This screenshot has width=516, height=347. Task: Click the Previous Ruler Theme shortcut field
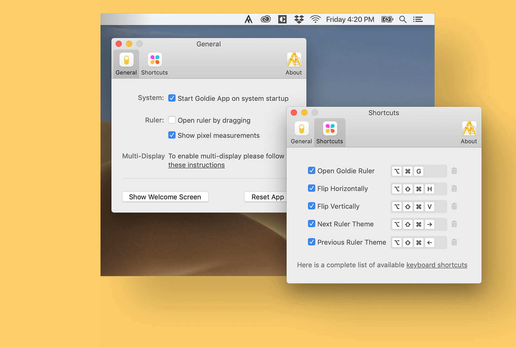(419, 242)
